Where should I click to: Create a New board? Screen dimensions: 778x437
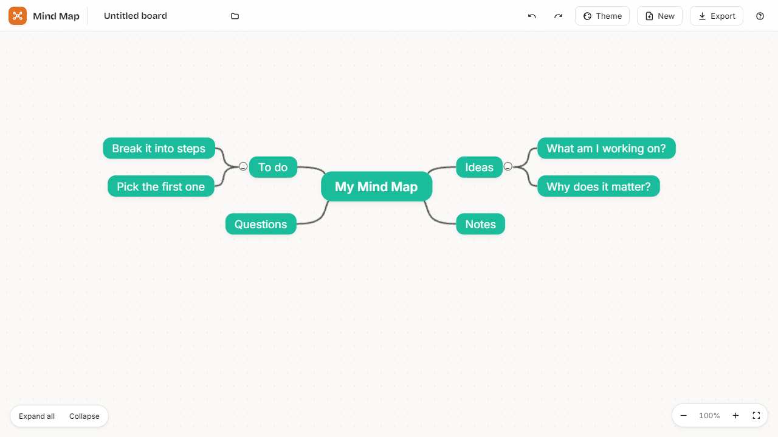(659, 16)
